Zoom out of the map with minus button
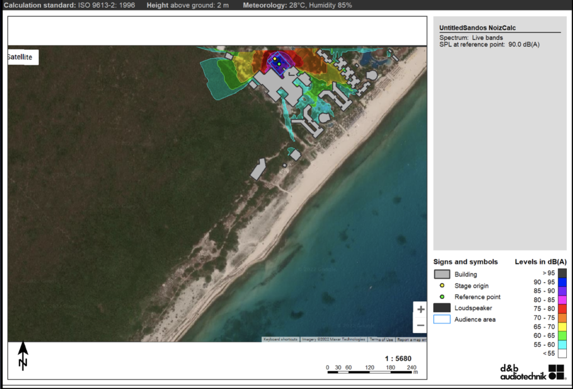The height and width of the screenshot is (389, 573). pos(420,325)
